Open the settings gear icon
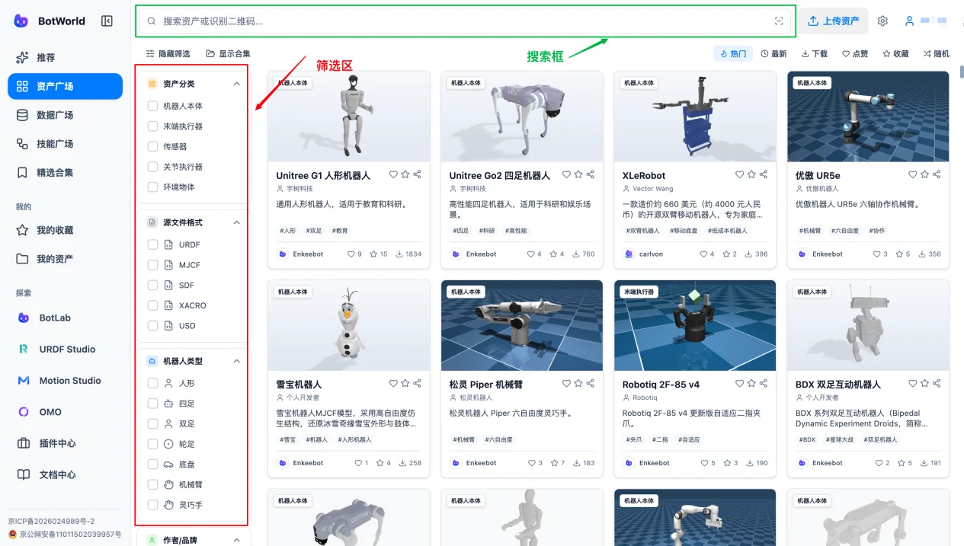The width and height of the screenshot is (964, 546). (882, 21)
